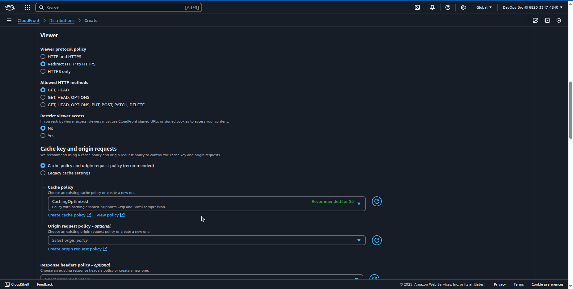Click the AWS search field

pos(119,7)
